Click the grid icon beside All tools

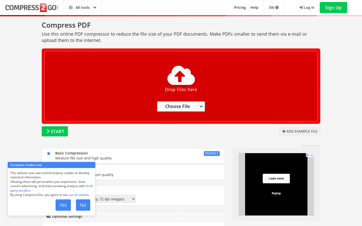pos(71,8)
